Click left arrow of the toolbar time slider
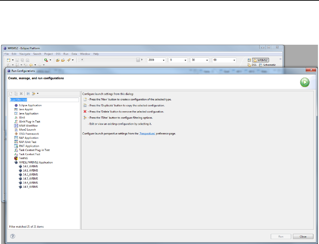The width and height of the screenshot is (319, 244). click(x=82, y=60)
